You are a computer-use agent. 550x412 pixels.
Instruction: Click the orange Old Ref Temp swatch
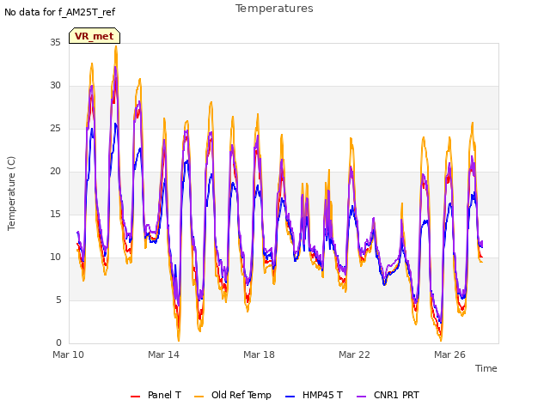point(199,397)
